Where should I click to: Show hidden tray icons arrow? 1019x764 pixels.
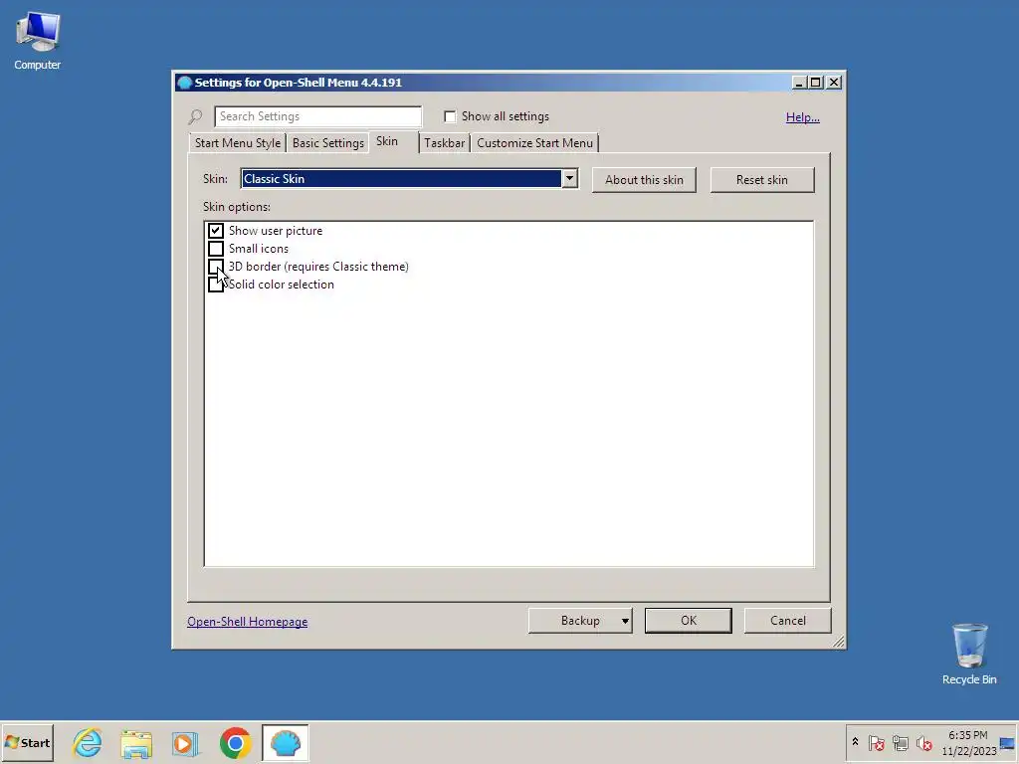[855, 742]
